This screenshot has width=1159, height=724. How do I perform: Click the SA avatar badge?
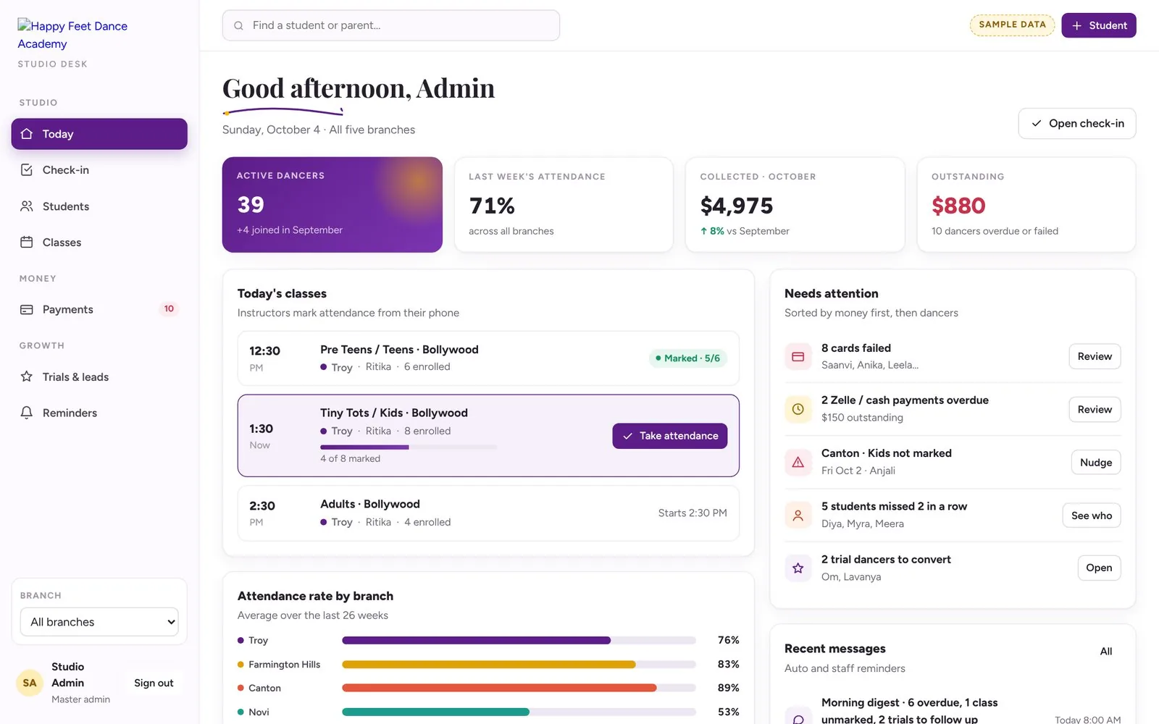tap(30, 683)
